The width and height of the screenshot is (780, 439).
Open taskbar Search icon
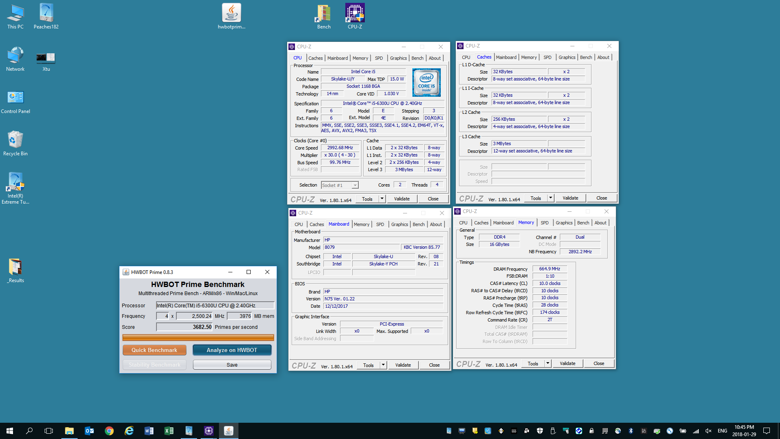point(29,431)
